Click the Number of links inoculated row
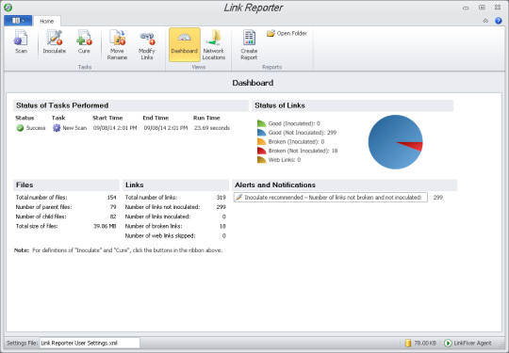This screenshot has width=509, height=353. [x=175, y=217]
